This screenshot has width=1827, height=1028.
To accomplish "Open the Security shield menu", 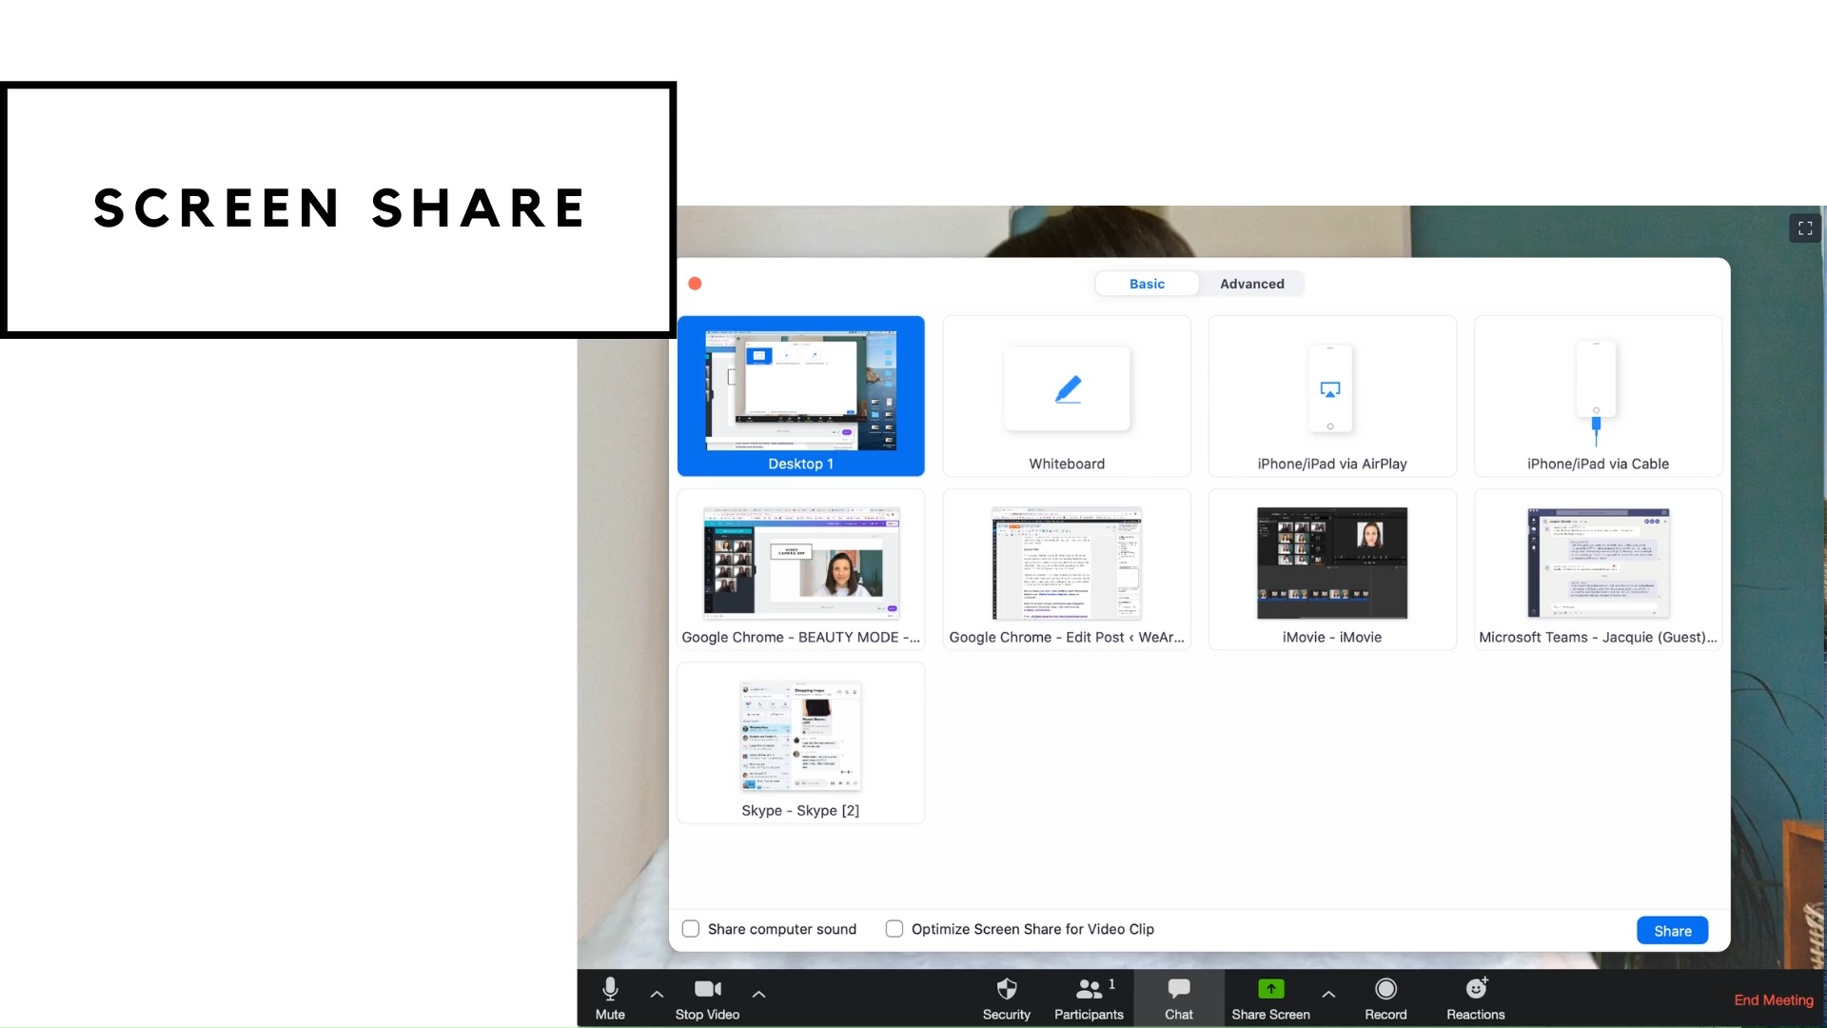I will click(1006, 990).
